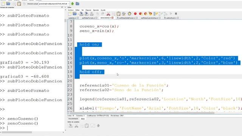
Task: Click code line 'seno_x=sin(x);'
Action: pos(97,31)
